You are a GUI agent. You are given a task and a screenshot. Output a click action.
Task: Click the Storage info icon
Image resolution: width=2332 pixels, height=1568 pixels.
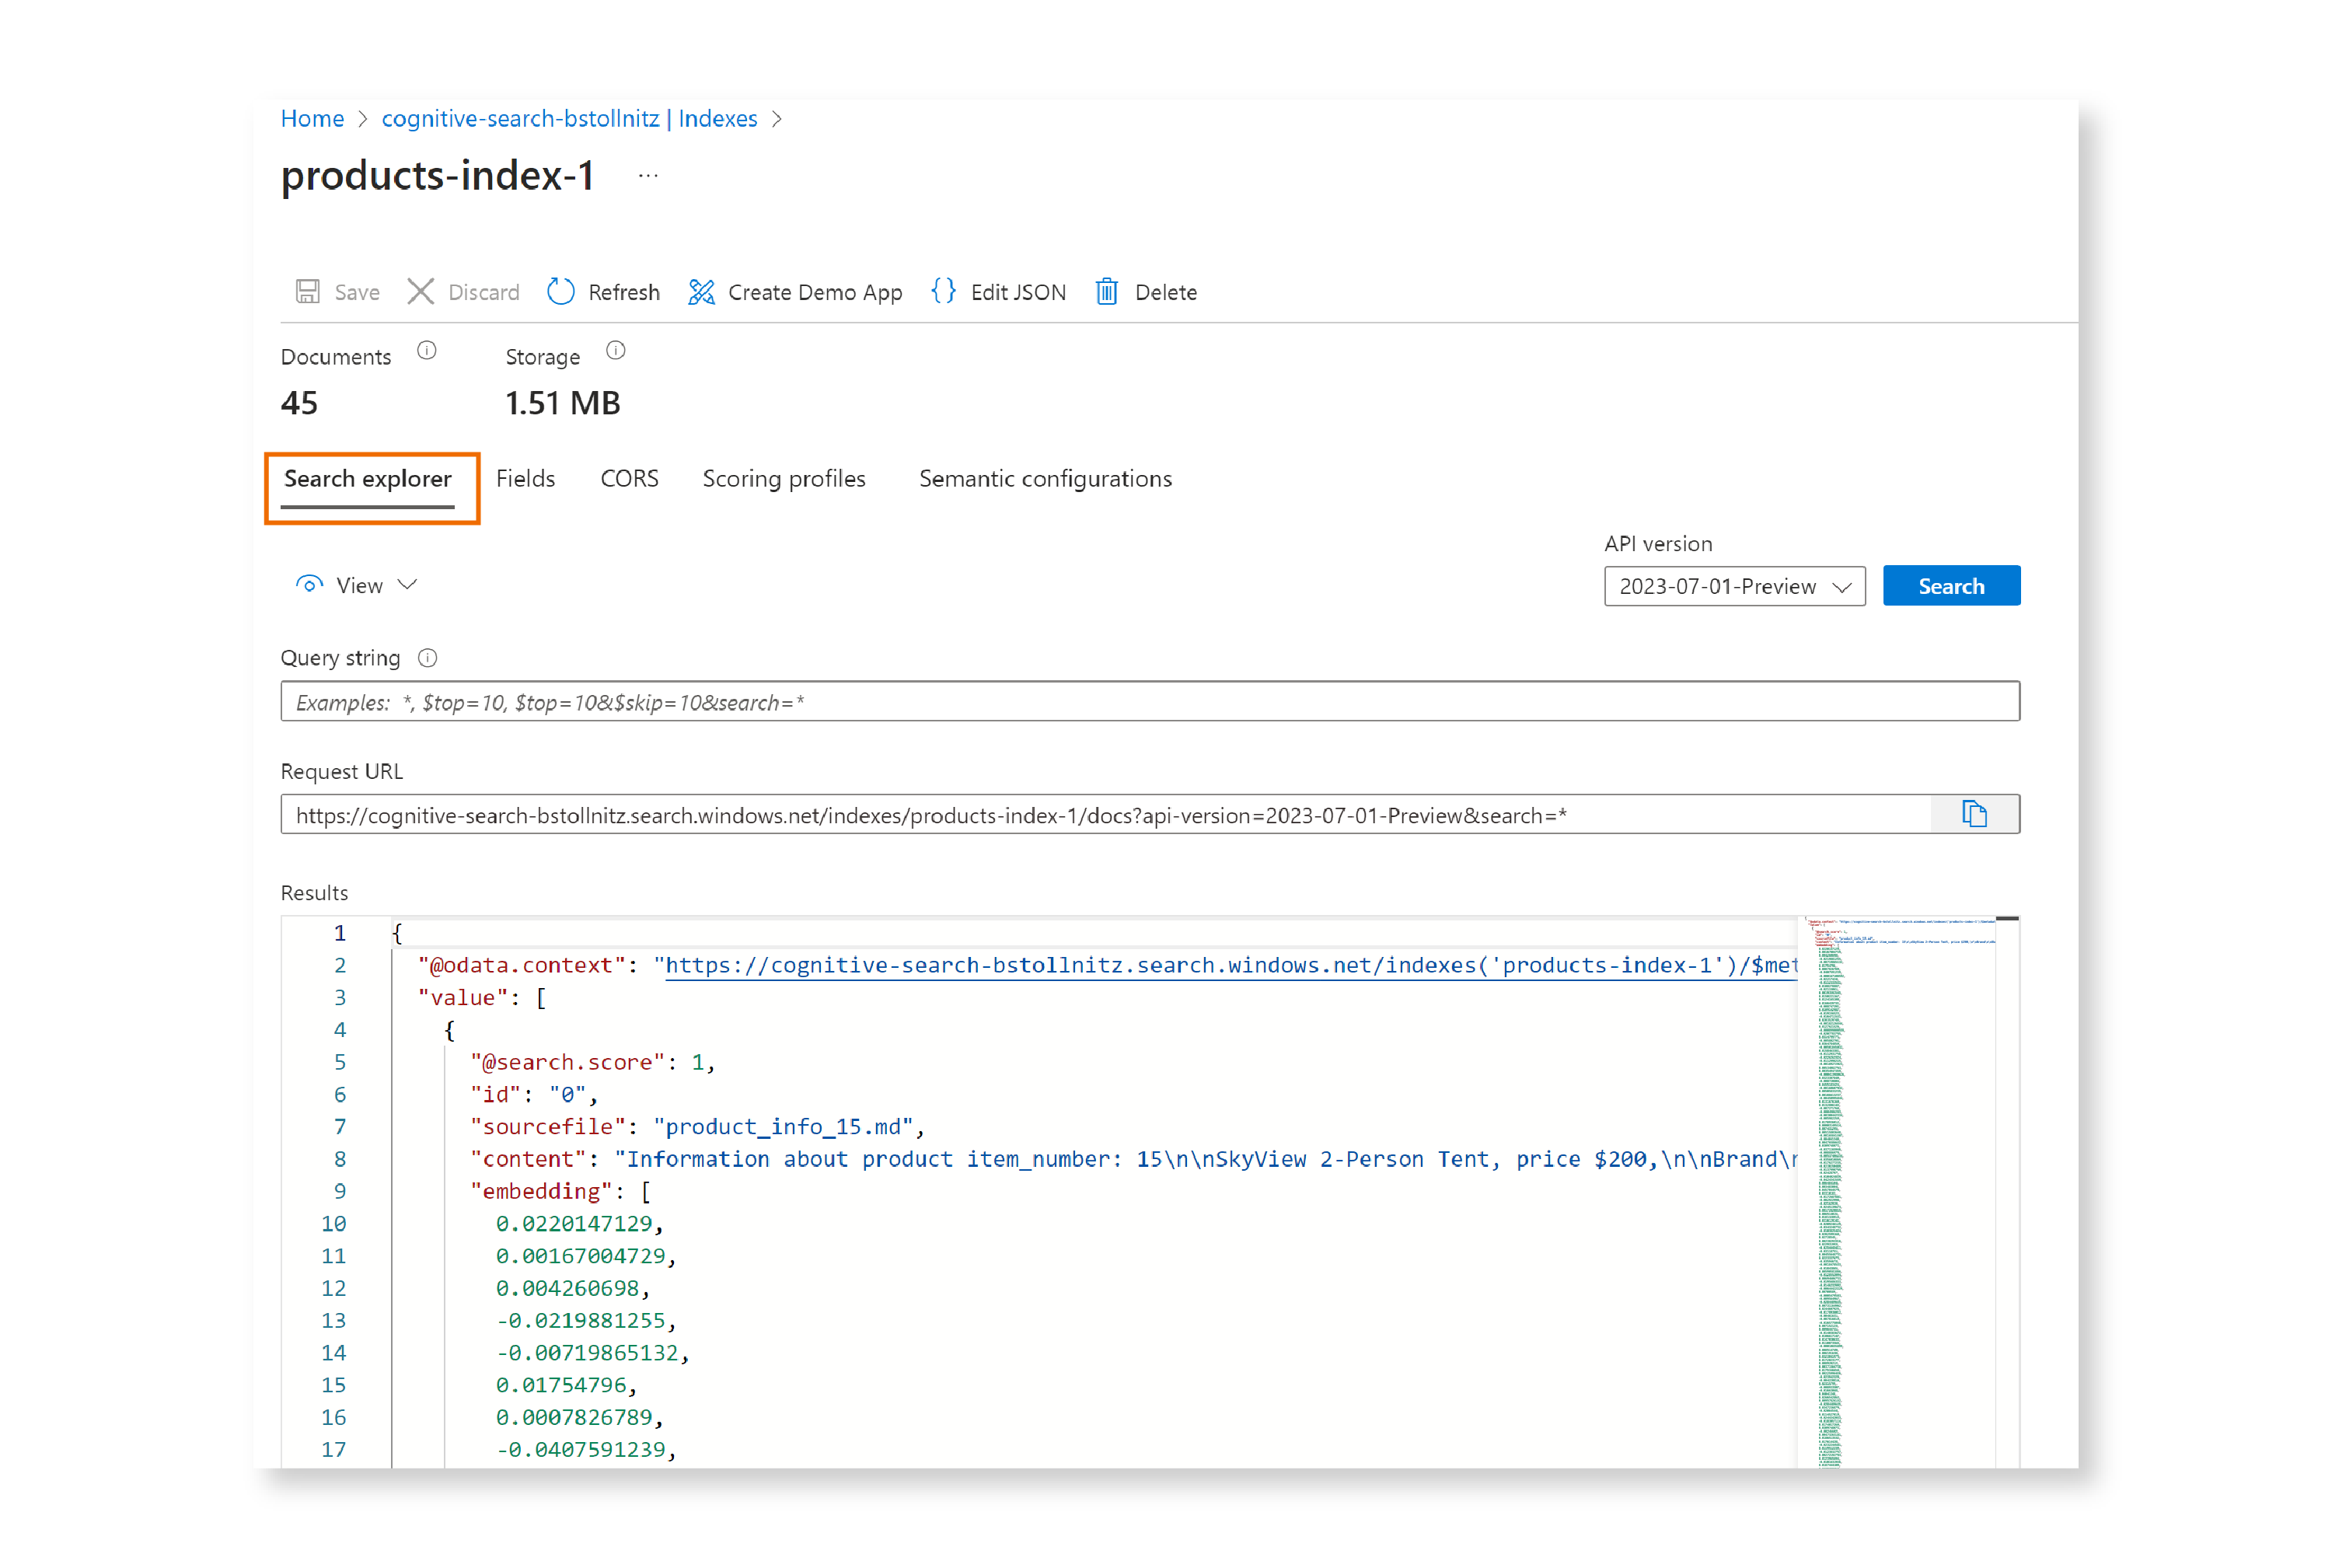pos(616,351)
